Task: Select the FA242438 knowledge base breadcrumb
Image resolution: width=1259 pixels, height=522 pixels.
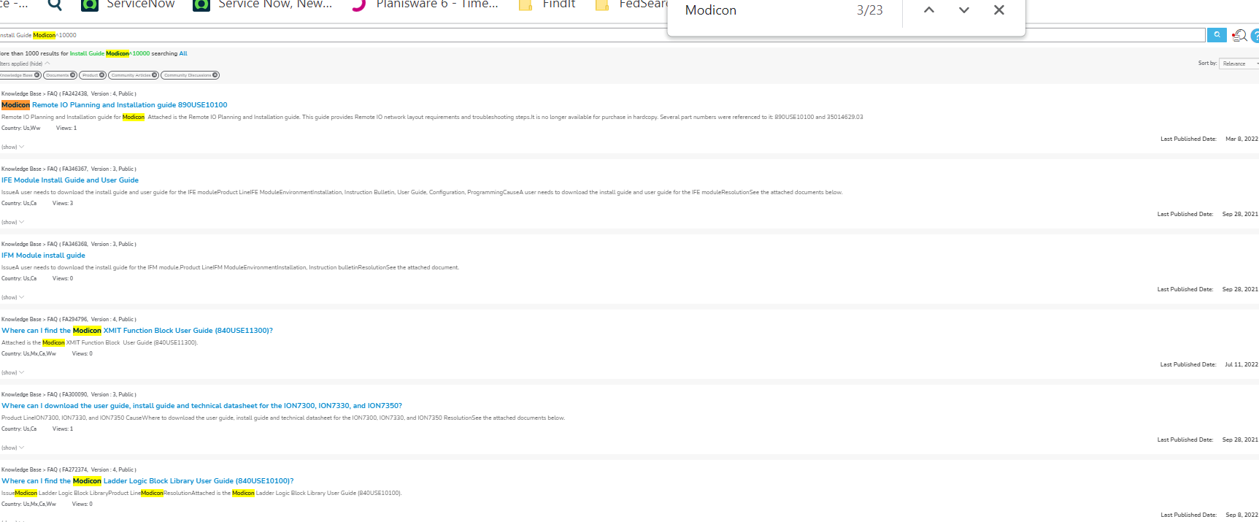Action: (x=69, y=93)
